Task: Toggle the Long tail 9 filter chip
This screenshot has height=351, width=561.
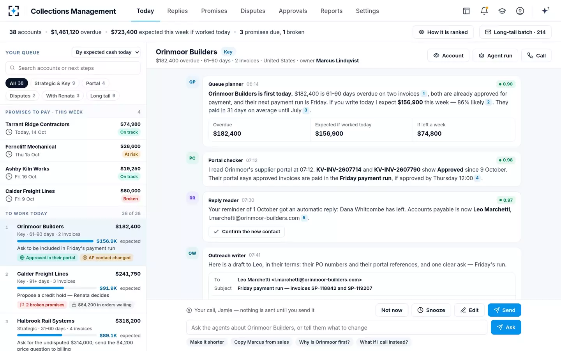Action: [x=103, y=96]
